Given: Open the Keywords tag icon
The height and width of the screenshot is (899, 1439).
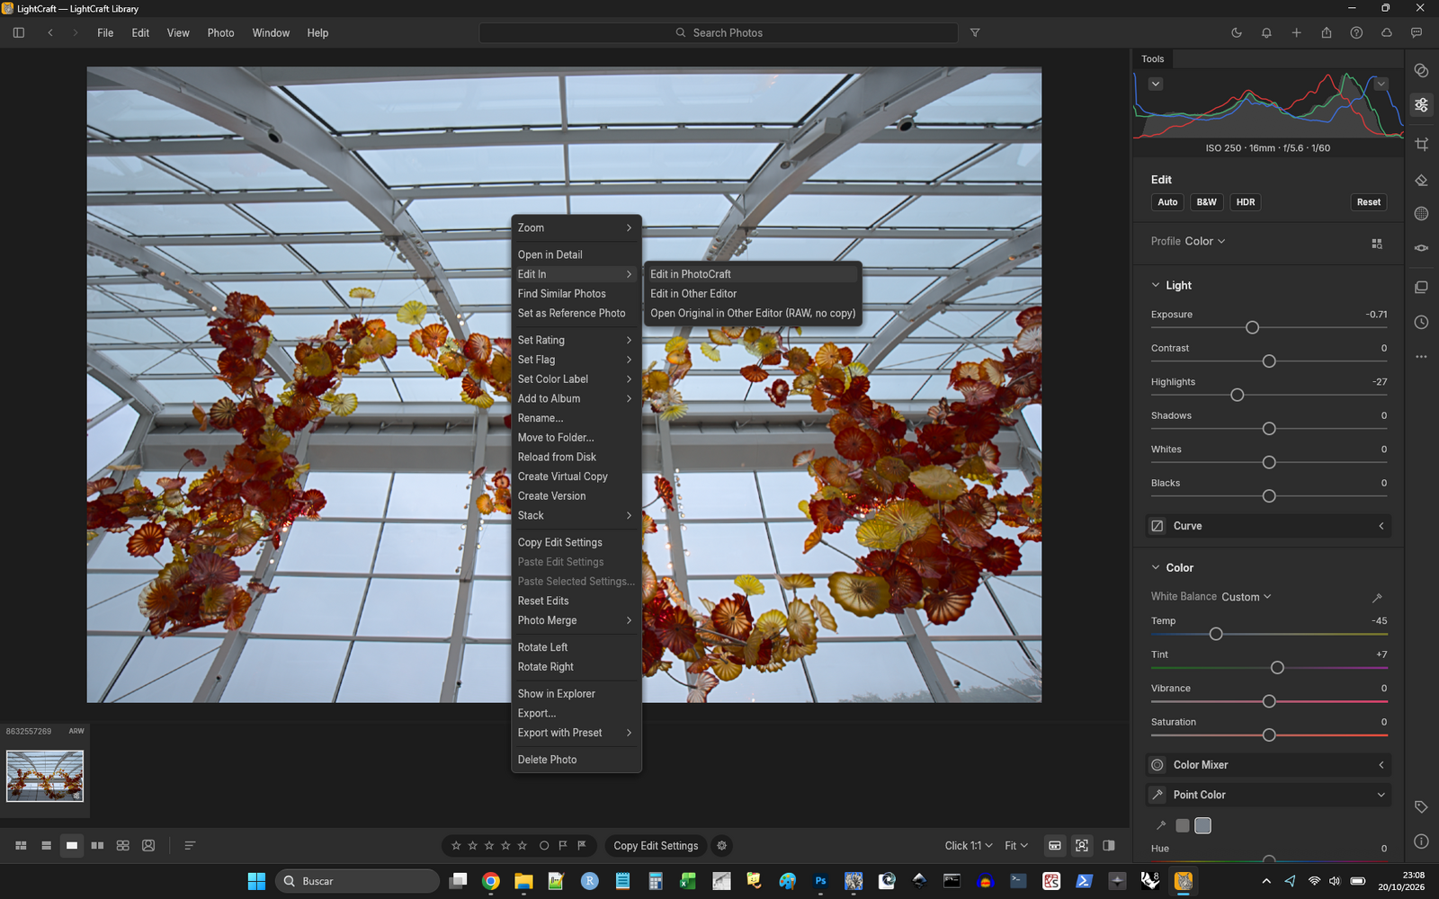Looking at the screenshot, I should tap(1421, 807).
